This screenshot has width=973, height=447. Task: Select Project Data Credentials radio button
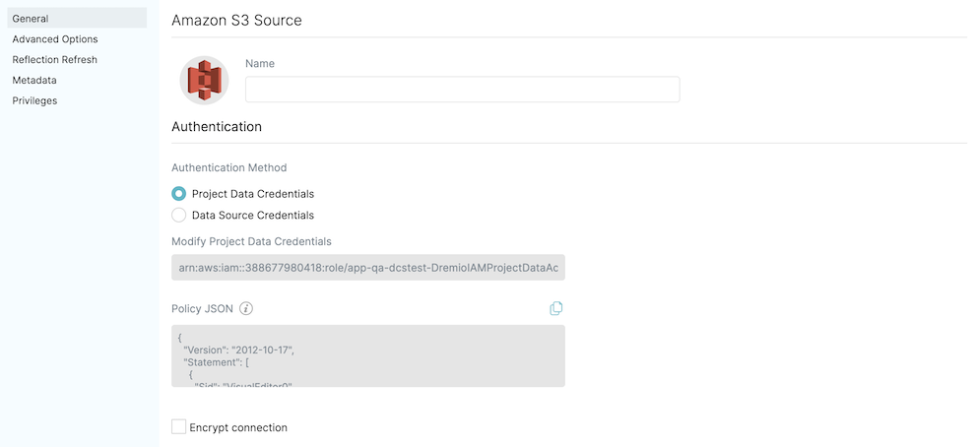click(x=178, y=194)
